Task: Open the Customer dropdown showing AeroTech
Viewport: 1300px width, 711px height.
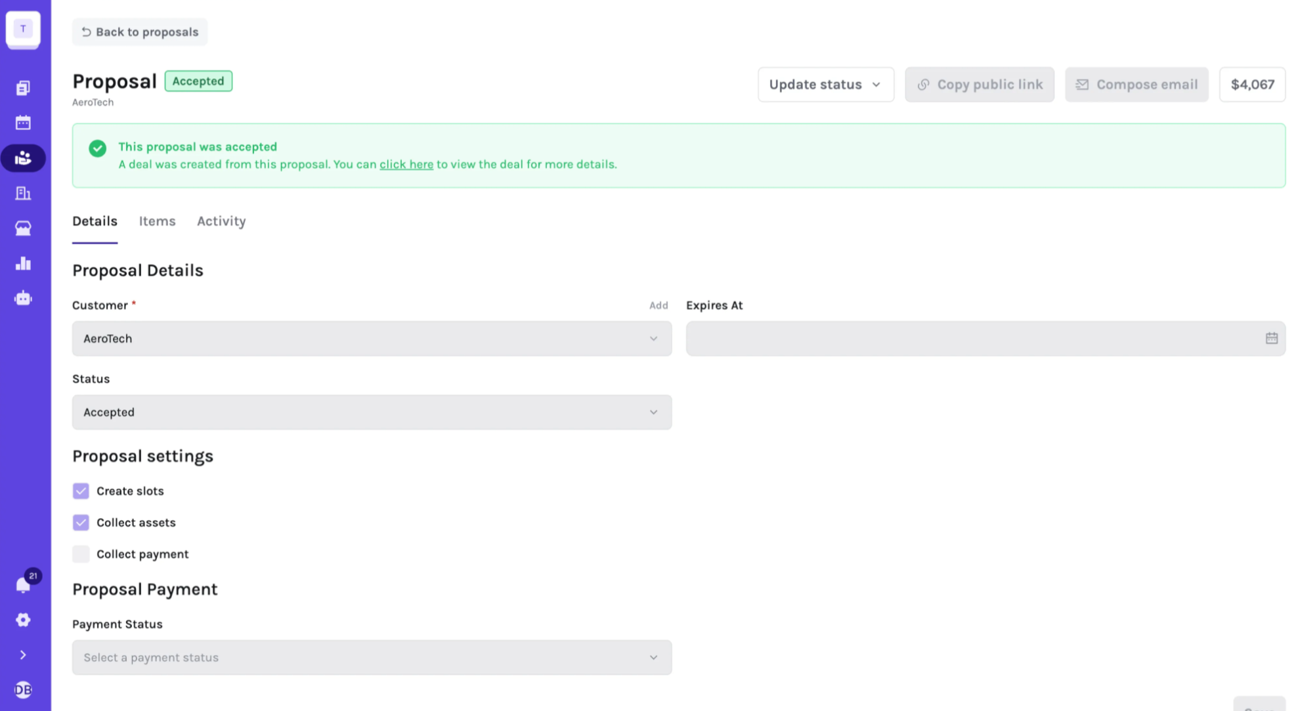Action: [x=372, y=338]
